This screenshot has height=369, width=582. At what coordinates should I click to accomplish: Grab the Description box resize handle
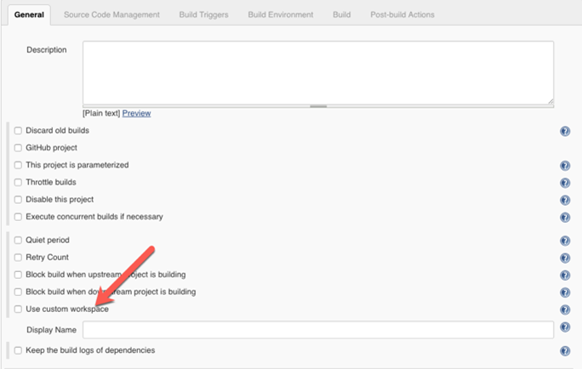(550, 101)
